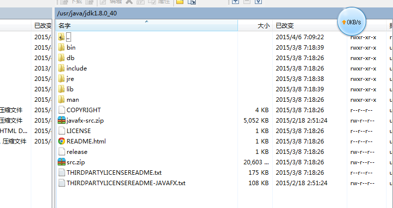
Task: Select the THIRDPARTYLICENSEREADME-JAVAFX.txt file name
Action: point(126,183)
